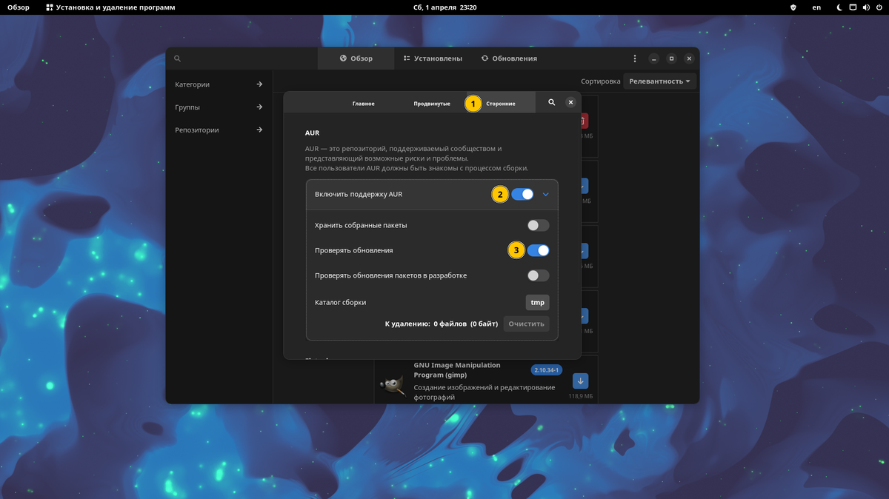
Task: Click the '2.10.34-1' version badge
Action: click(x=546, y=369)
